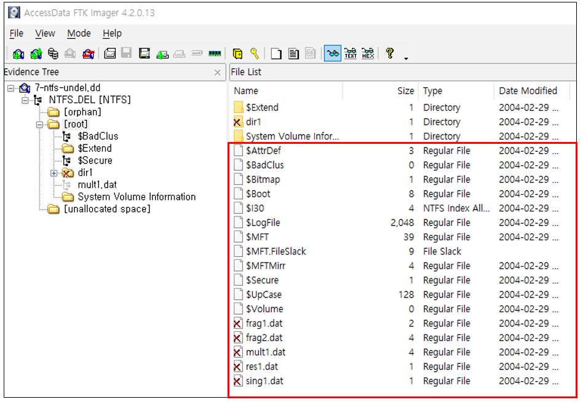Toggle automatic file-type preview glasses icon
583x402 pixels.
pyautogui.click(x=333, y=53)
